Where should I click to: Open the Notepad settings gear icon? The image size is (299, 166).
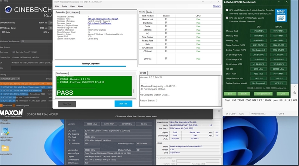295,93
